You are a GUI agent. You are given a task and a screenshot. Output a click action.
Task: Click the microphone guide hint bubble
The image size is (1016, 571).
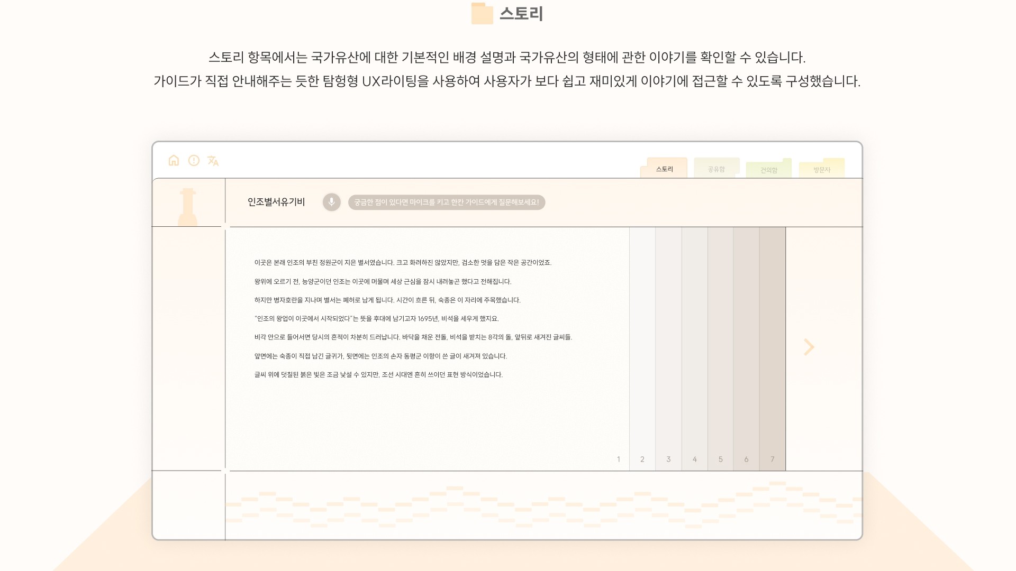446,202
